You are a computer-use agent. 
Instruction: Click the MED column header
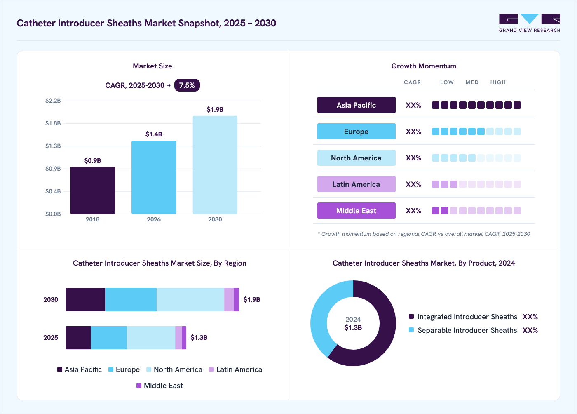(472, 82)
